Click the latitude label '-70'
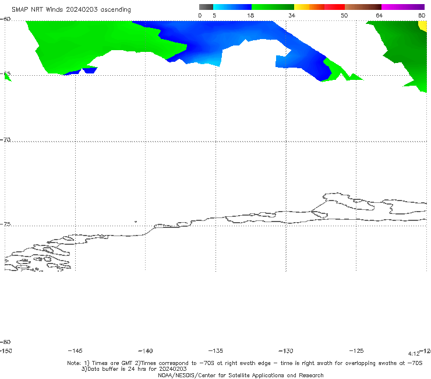 click(x=5, y=140)
